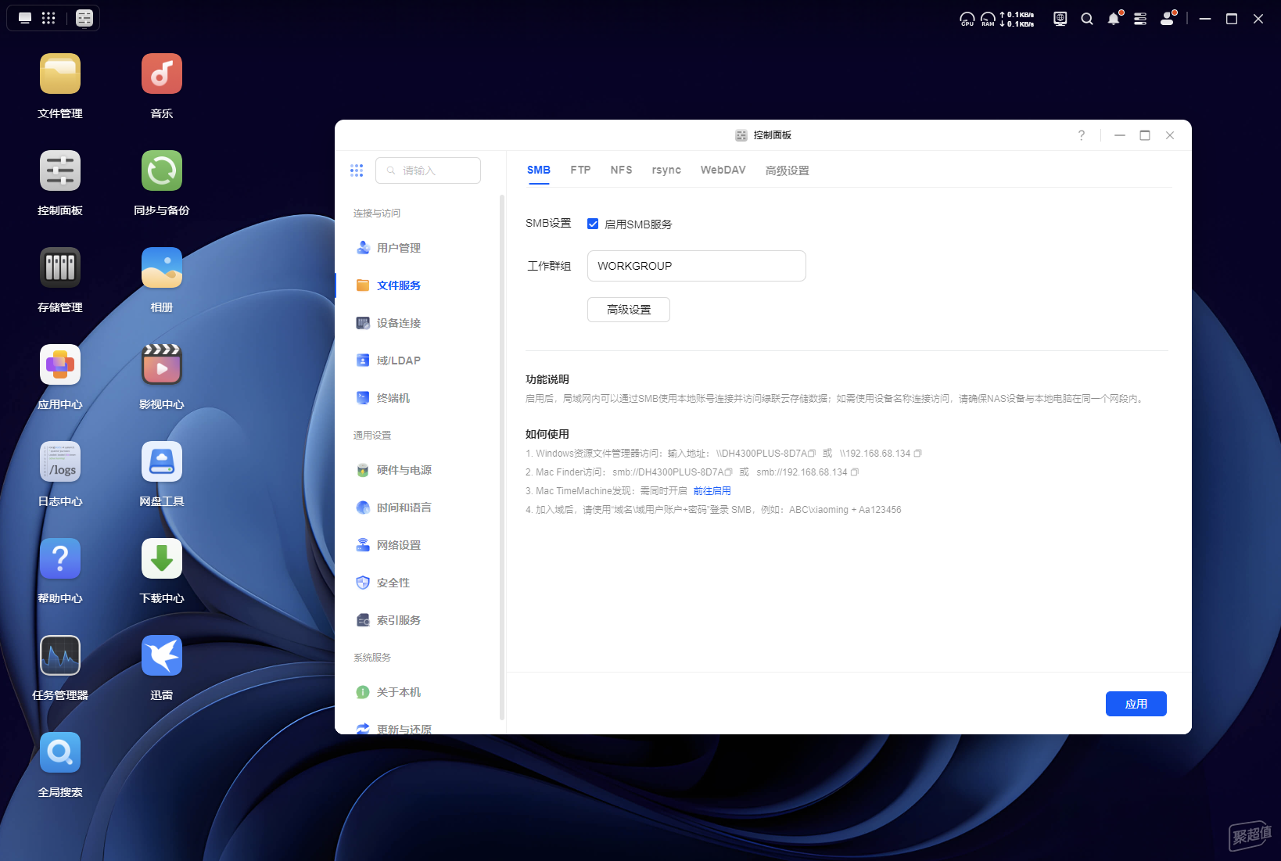Open the 网盘工具 cloud drive icon
The width and height of the screenshot is (1281, 861).
point(162,461)
